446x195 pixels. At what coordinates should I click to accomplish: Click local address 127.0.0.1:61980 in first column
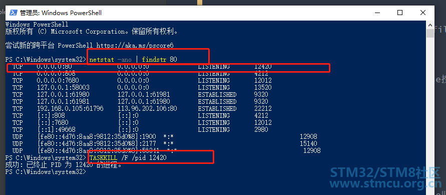pyautogui.click(x=63, y=95)
